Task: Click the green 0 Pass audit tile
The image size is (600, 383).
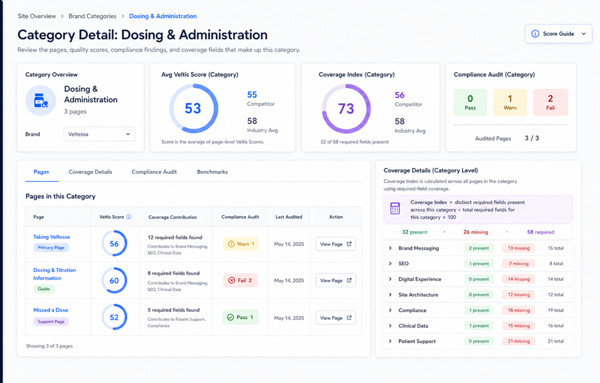Action: [x=470, y=103]
